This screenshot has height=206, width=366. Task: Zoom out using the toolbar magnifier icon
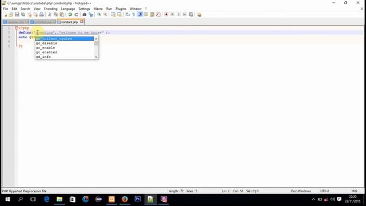(105, 14)
